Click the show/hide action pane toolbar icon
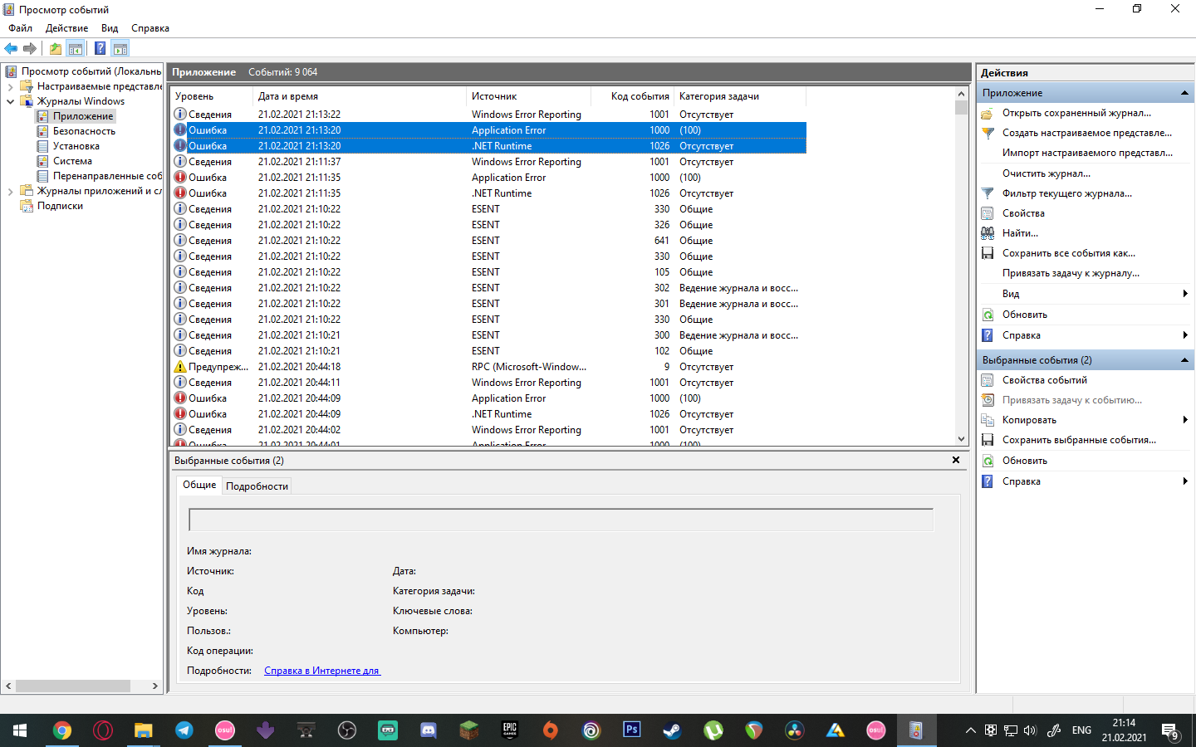Viewport: 1196px width, 747px height. [x=120, y=48]
